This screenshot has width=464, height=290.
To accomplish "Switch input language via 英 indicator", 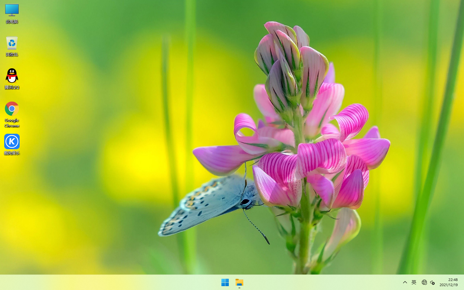I will tap(414, 283).
